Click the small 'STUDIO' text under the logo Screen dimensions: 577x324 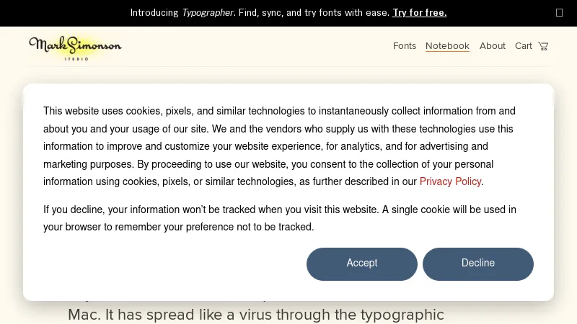point(76,58)
